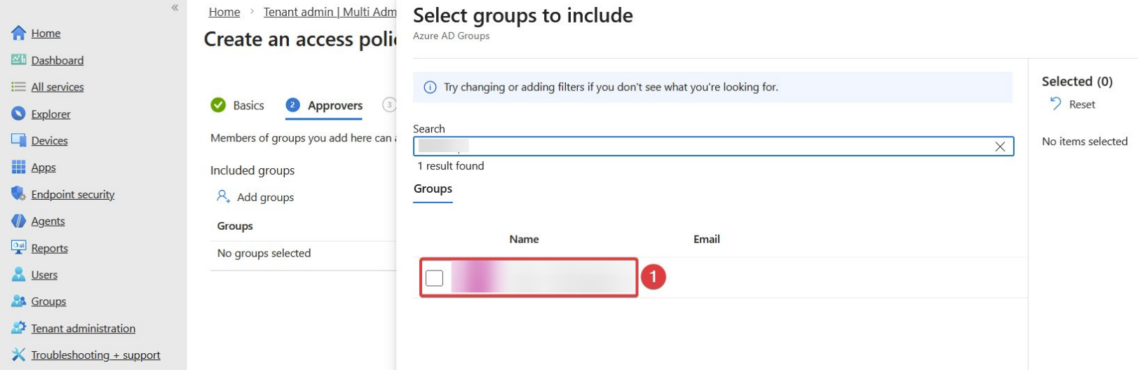Click the Reports icon in sidebar
The height and width of the screenshot is (370, 1138).
(x=19, y=247)
